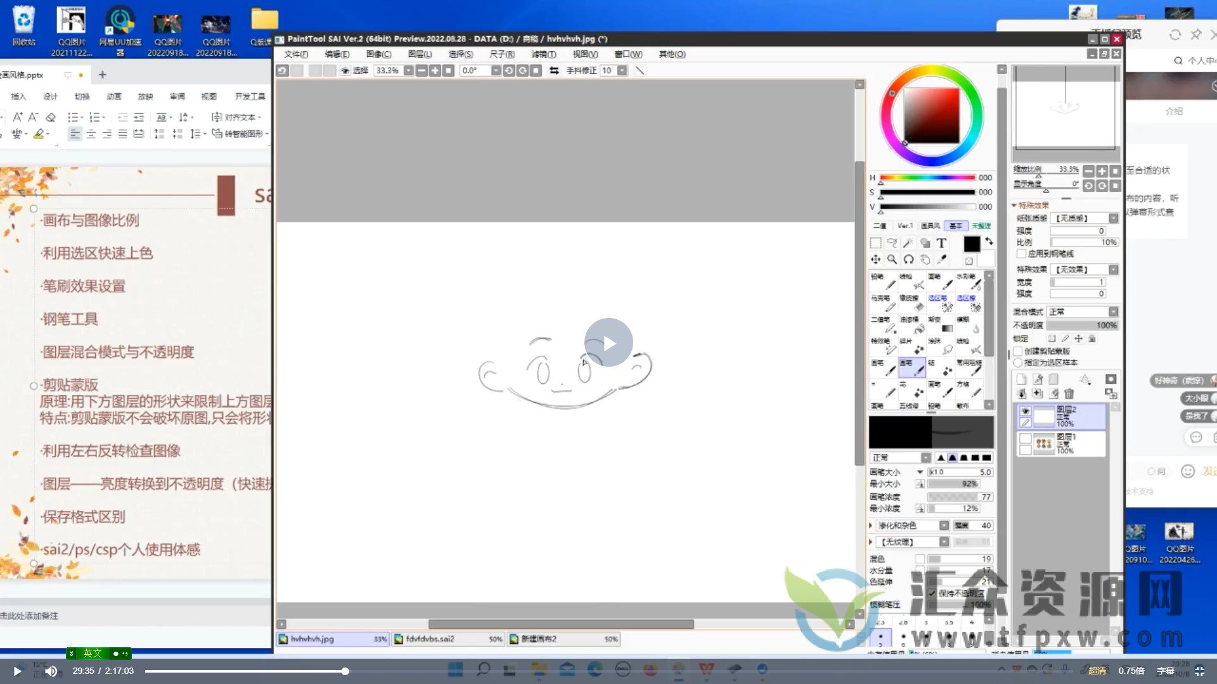This screenshot has height=684, width=1217.
Task: Select the hand pan tool
Action: (x=925, y=260)
